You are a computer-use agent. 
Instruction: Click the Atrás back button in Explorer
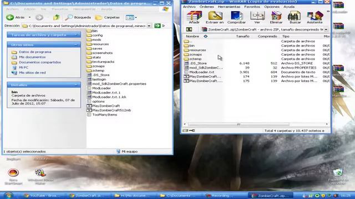pyautogui.click(x=15, y=17)
